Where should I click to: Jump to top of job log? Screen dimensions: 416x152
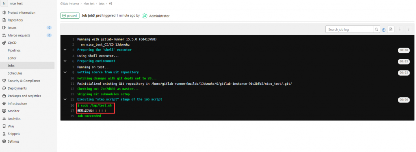[x=400, y=30]
